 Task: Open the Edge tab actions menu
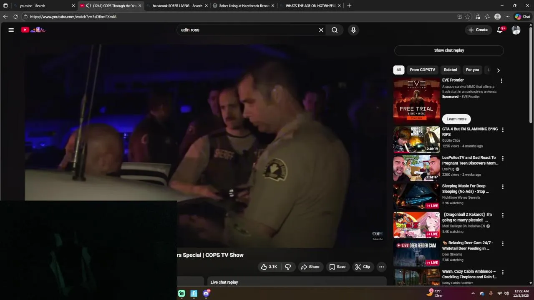click(x=5, y=6)
